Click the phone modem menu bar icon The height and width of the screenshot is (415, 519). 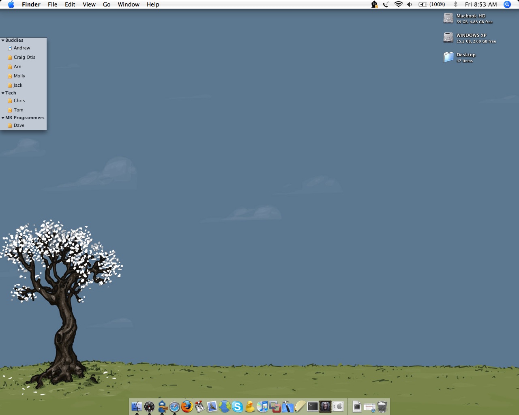coord(386,4)
